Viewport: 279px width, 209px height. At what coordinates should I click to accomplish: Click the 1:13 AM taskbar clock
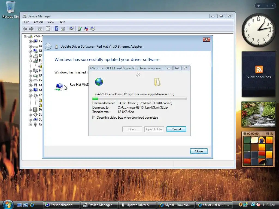268,205
